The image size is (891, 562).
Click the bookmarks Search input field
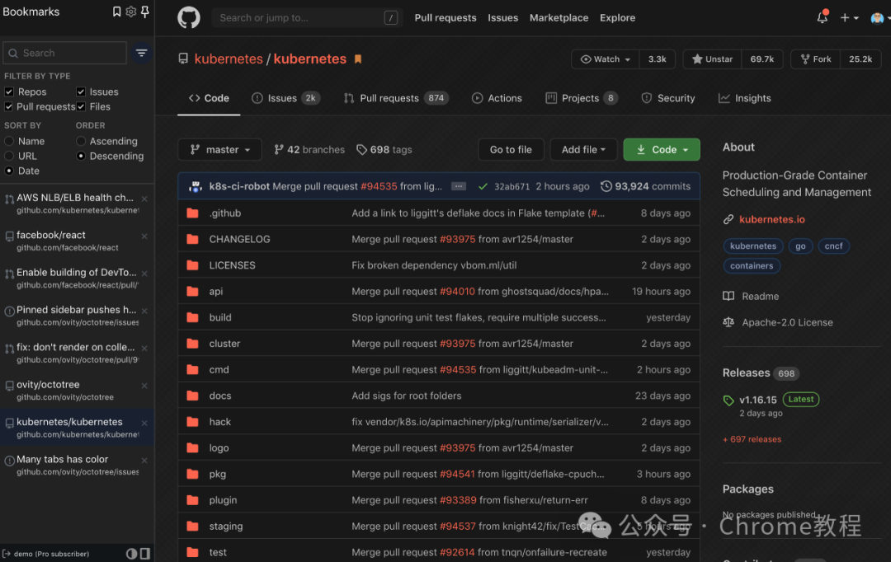click(64, 53)
